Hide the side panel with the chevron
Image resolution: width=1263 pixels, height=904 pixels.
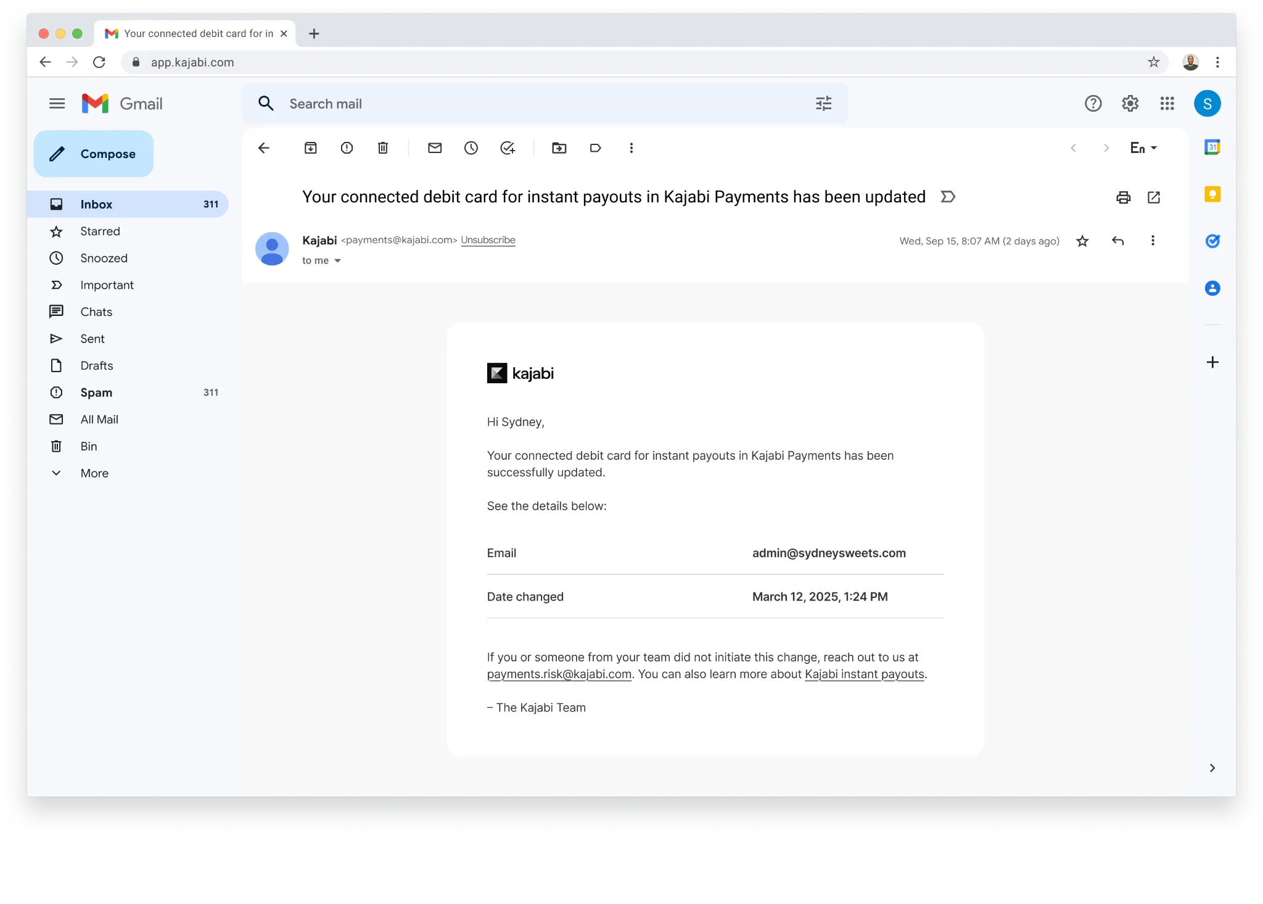(1212, 768)
